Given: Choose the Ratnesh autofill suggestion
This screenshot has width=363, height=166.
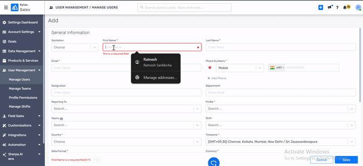Looking at the screenshot, I should click(156, 62).
